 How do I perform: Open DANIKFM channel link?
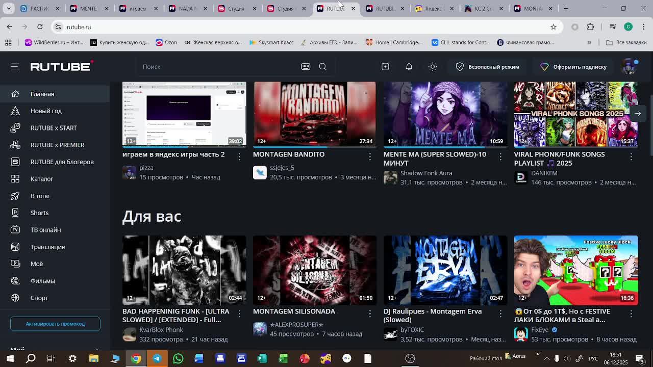click(x=544, y=173)
